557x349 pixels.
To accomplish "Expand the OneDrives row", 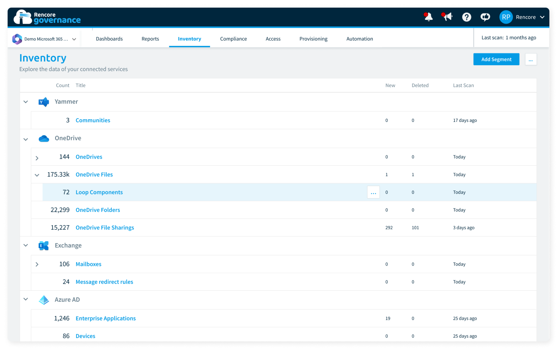I will [37, 158].
